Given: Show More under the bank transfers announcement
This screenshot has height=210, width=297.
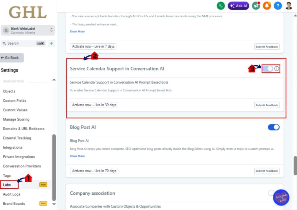Looking at the screenshot, I should click(x=77, y=31).
